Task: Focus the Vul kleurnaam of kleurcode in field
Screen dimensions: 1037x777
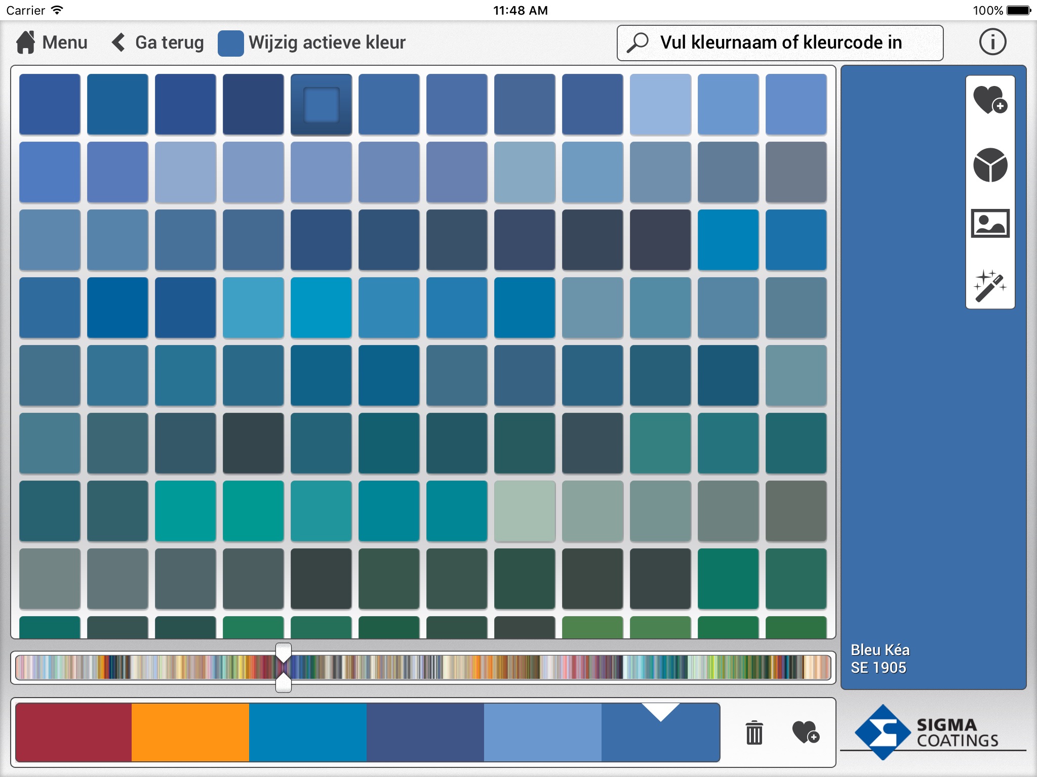Action: click(x=780, y=43)
